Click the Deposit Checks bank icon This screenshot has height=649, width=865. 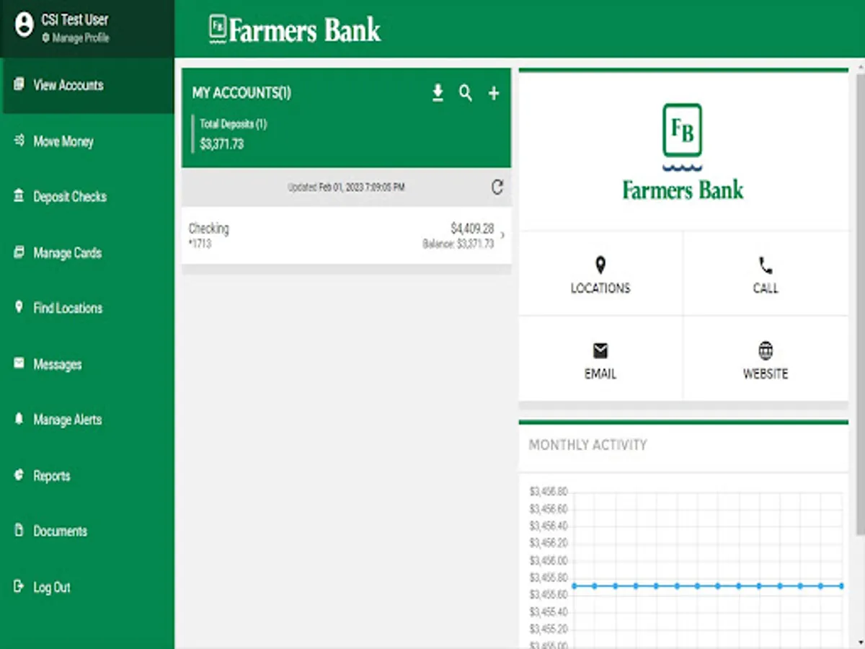click(19, 196)
